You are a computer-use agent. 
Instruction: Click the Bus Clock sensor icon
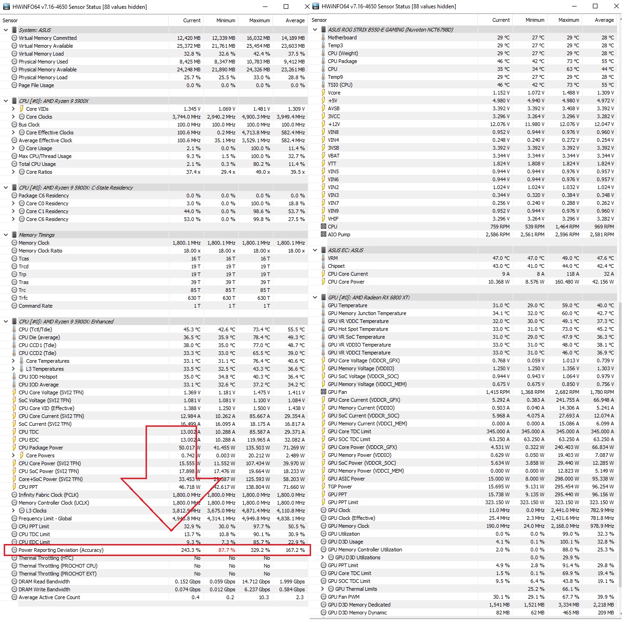[x=14, y=125]
